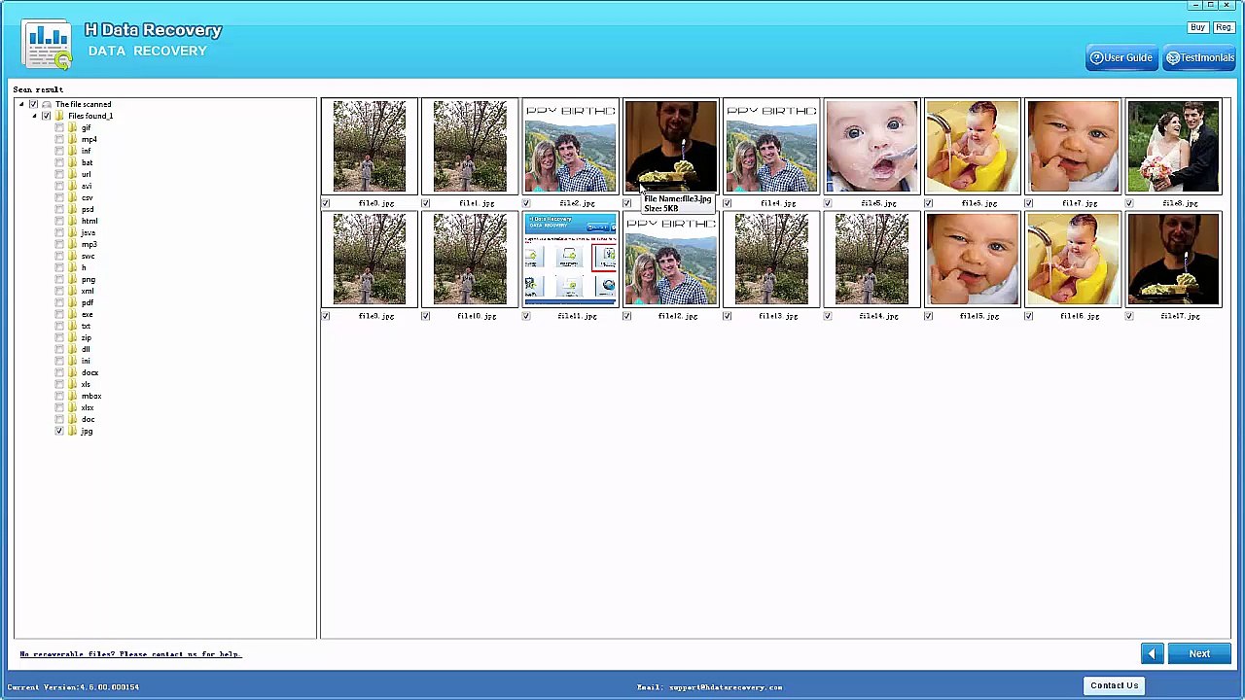Click the question mark icon on User Guide

click(1096, 57)
